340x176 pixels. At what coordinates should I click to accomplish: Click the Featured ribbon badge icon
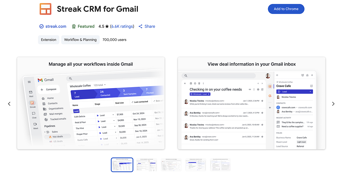74,27
